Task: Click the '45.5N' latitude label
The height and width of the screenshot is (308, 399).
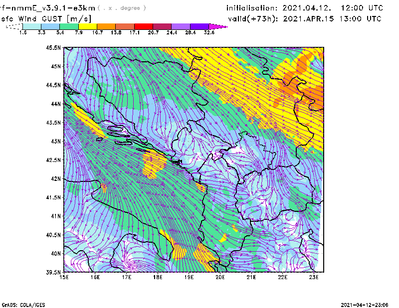Action: (x=53, y=47)
